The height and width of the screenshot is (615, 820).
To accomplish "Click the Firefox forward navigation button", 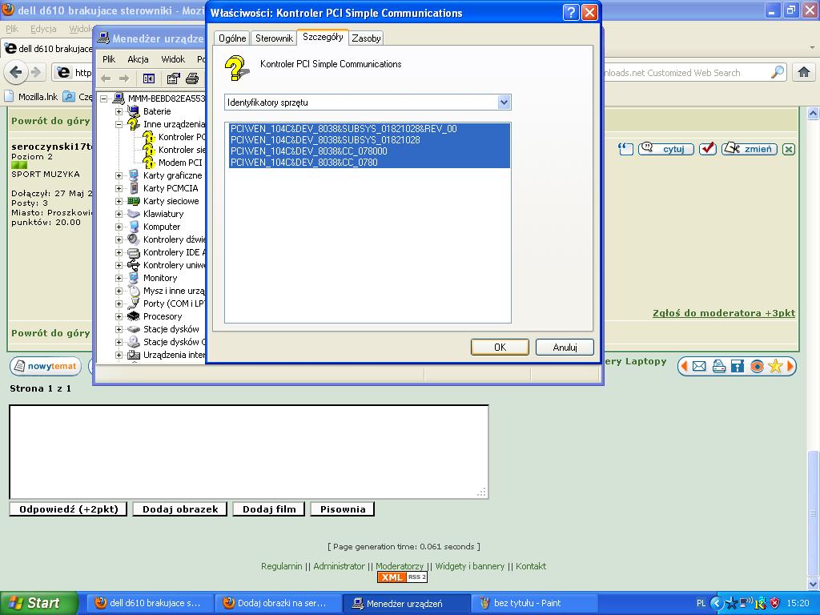I will [x=35, y=72].
